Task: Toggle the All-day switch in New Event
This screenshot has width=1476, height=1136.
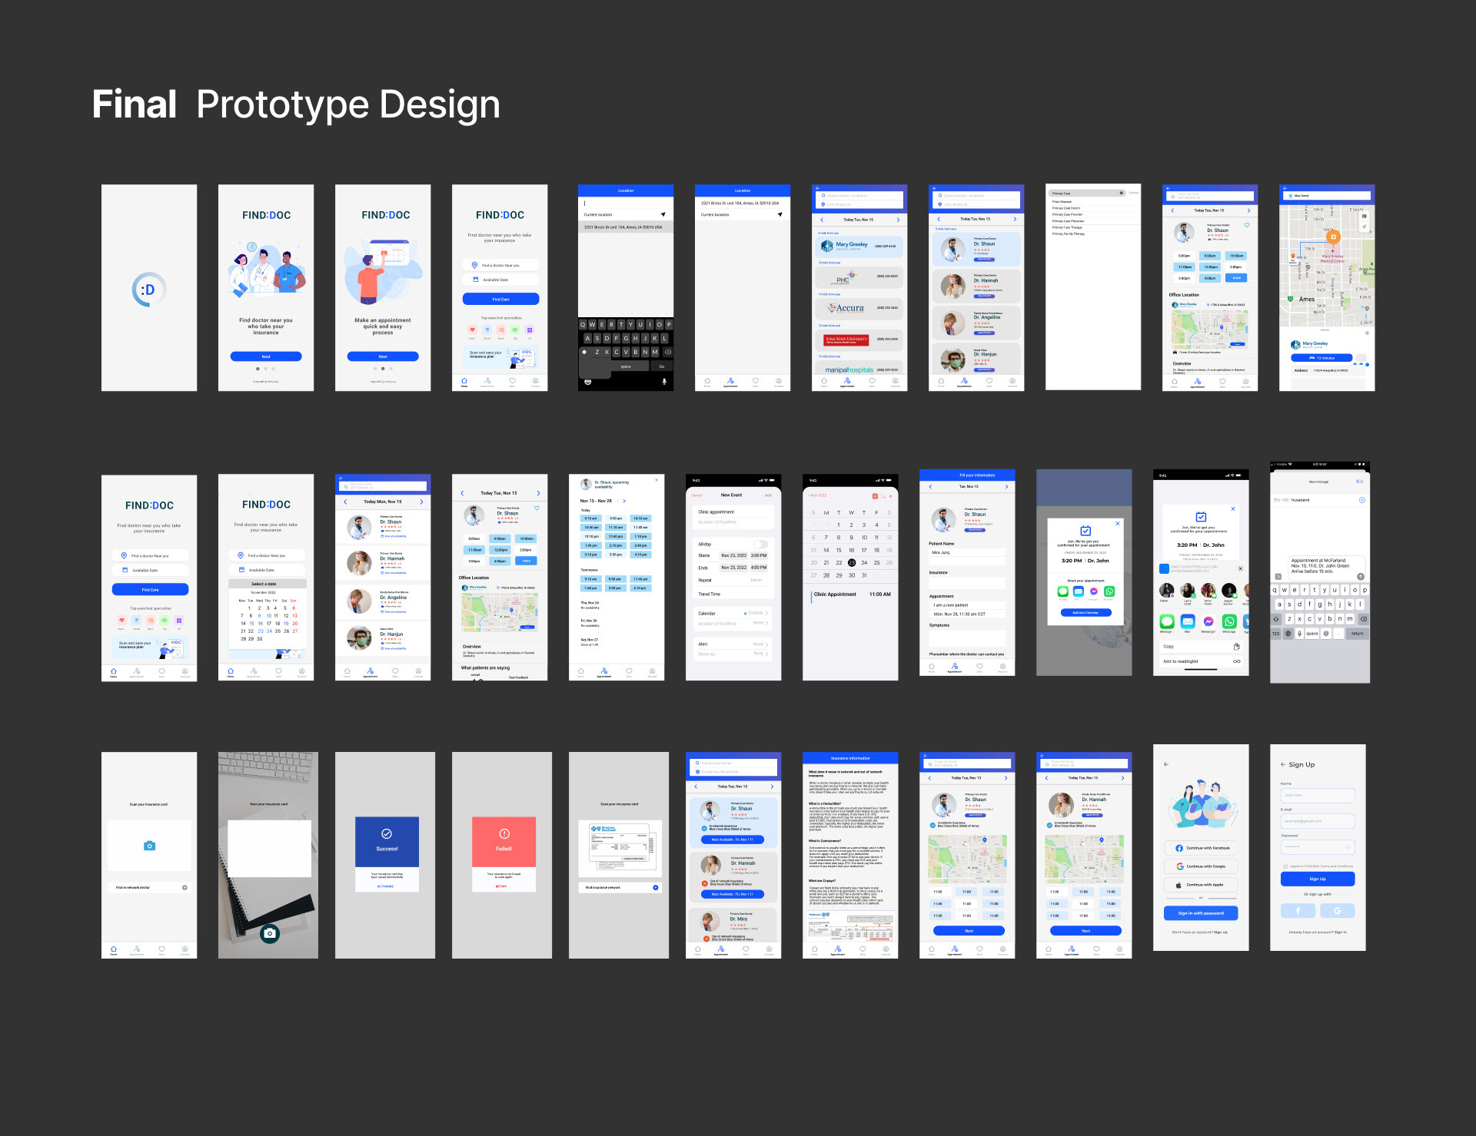Action: [760, 544]
